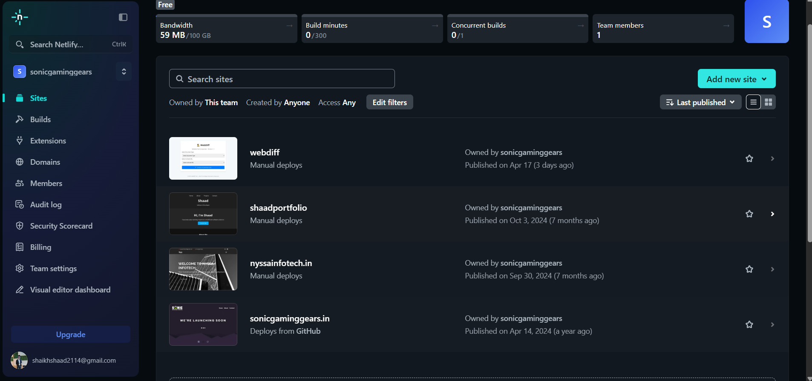Click the Visual editor dashboard pencil icon
The image size is (812, 381).
pos(20,289)
